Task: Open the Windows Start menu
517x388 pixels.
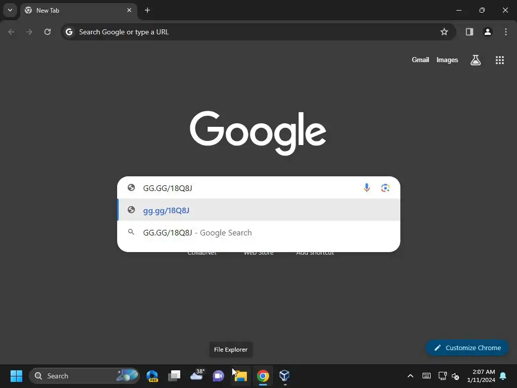Action: click(x=16, y=376)
